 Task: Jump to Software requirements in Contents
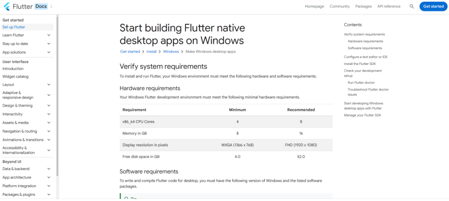tap(365, 48)
